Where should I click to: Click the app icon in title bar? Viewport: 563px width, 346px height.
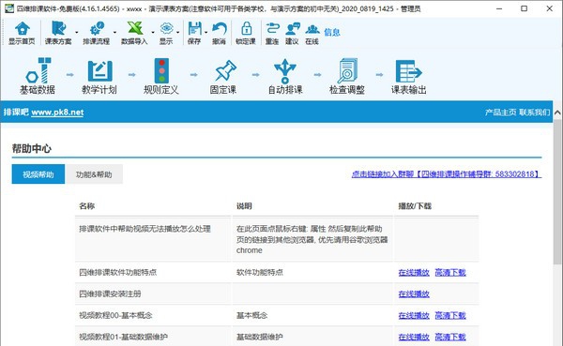coord(9,8)
